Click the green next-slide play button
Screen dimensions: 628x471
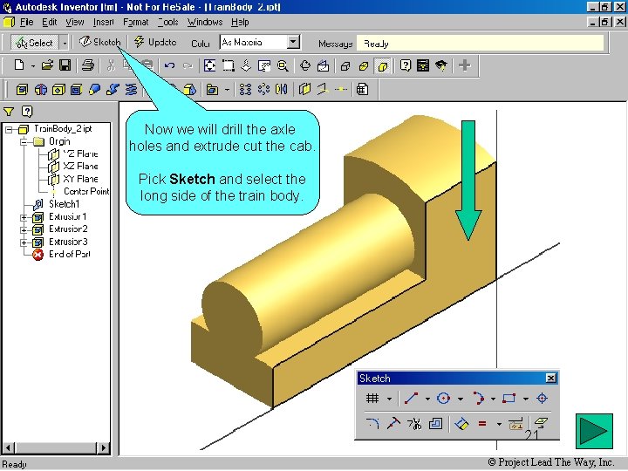594,432
